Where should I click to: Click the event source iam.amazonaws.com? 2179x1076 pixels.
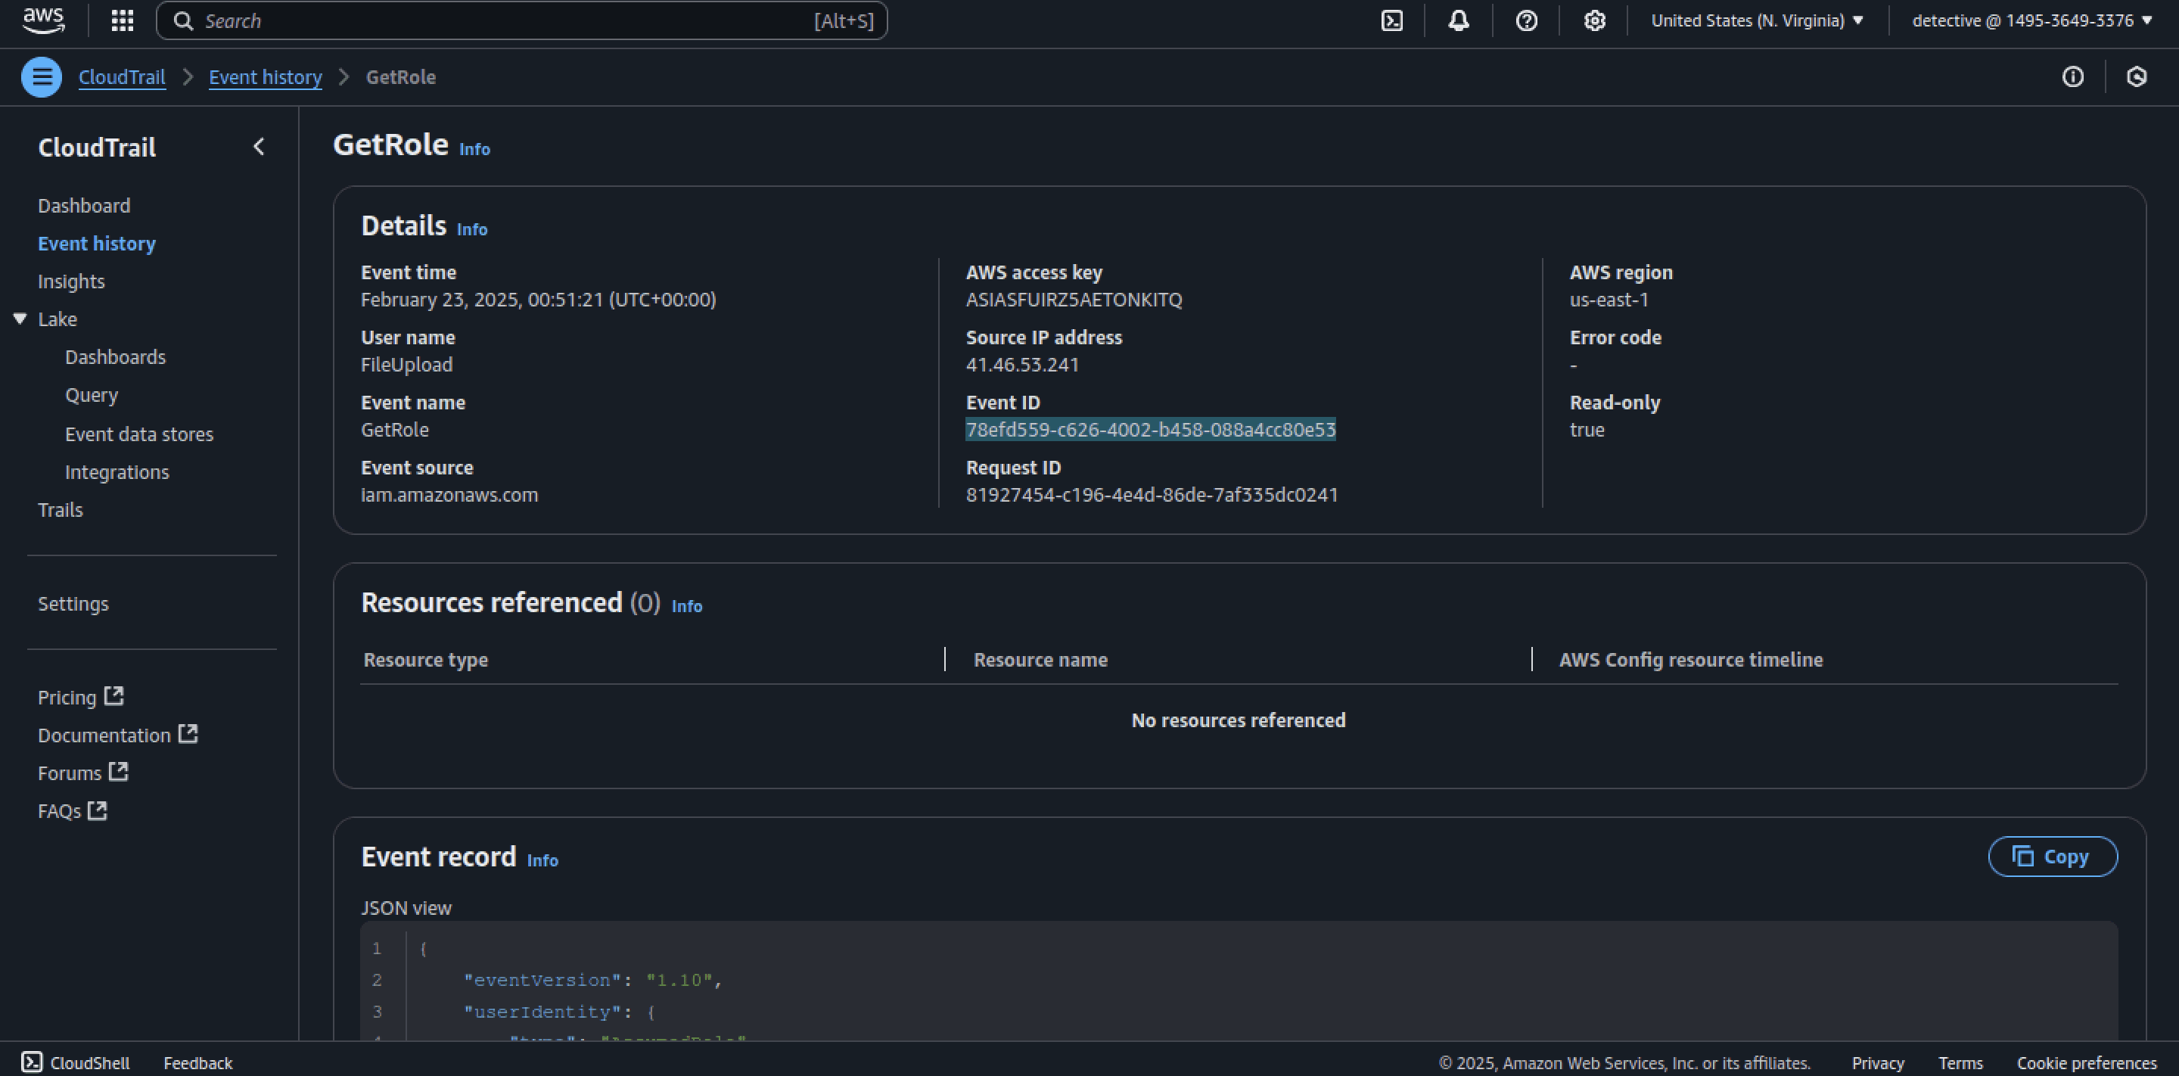point(449,495)
